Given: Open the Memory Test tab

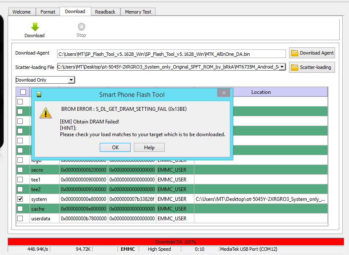Looking at the screenshot, I should tap(138, 12).
